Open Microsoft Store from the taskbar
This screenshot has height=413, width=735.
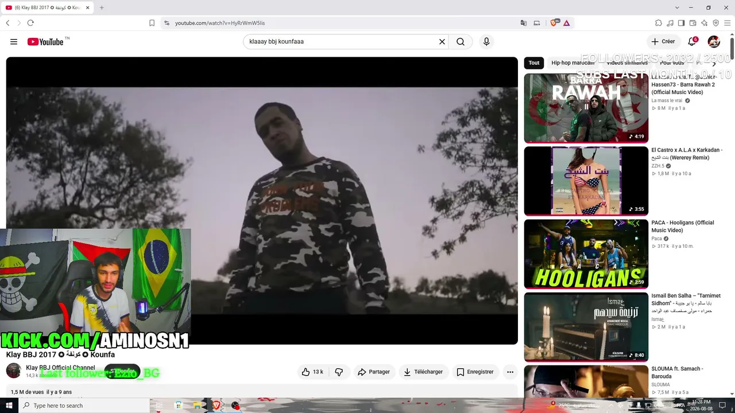(x=179, y=406)
